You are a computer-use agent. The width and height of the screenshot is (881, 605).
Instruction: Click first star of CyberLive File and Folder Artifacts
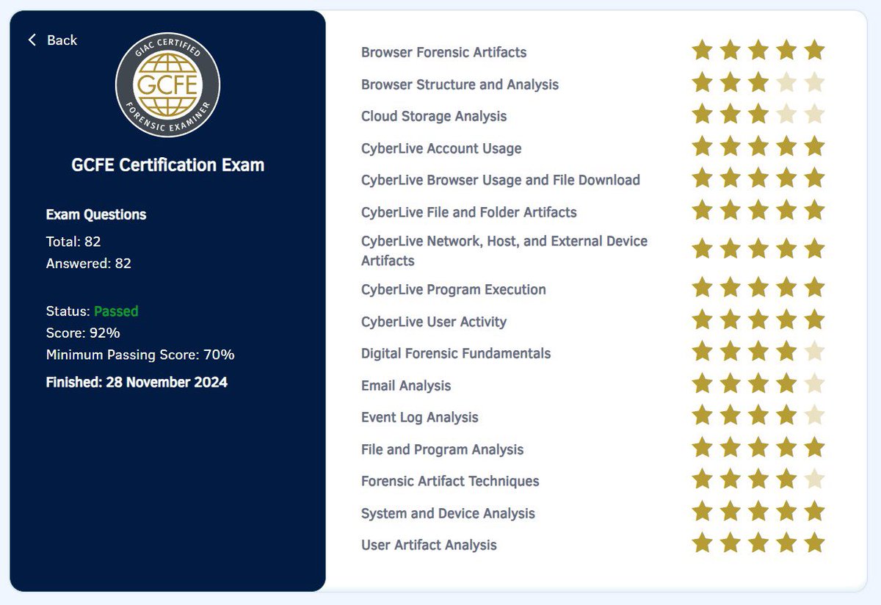point(703,210)
